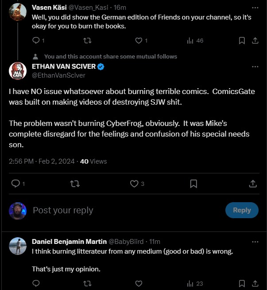Like Ethan Van Sciver's main tweet
Image resolution: width=267 pixels, height=290 pixels.
(x=134, y=184)
